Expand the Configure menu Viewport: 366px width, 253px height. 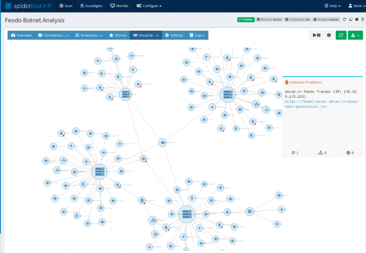click(149, 6)
